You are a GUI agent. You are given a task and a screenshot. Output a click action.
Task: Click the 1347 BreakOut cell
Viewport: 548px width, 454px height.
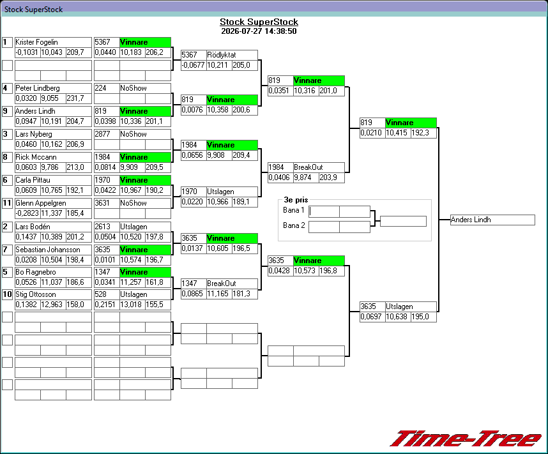232,284
